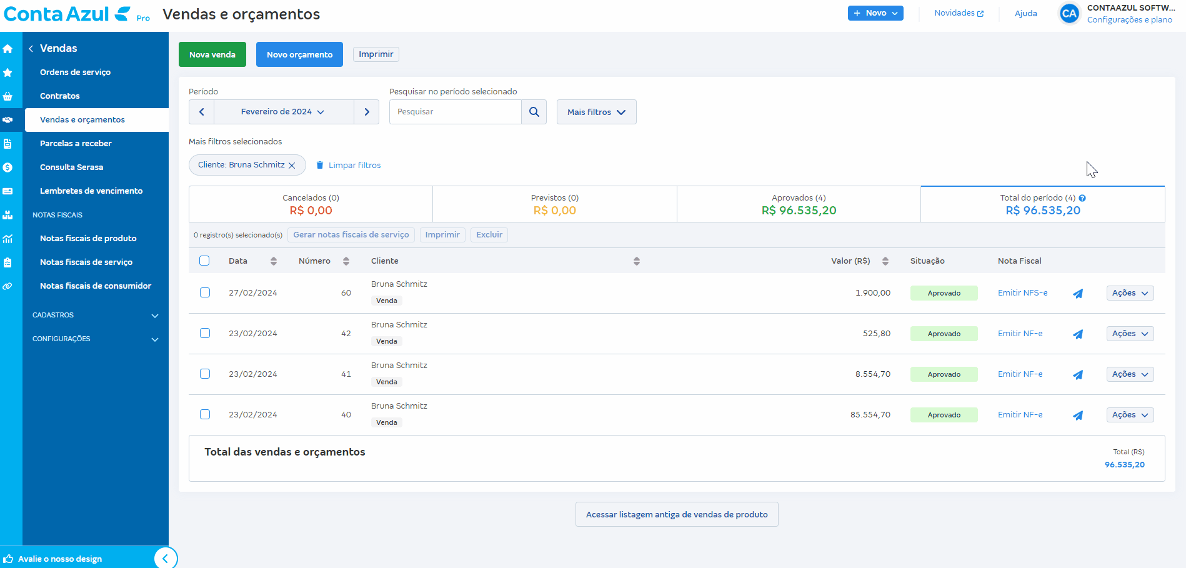This screenshot has height=568, width=1186.
Task: Click the green Nova venda button
Action: point(212,54)
